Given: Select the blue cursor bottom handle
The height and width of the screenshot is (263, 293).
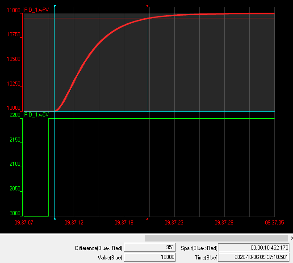Looking at the screenshot, I should [x=55, y=218].
